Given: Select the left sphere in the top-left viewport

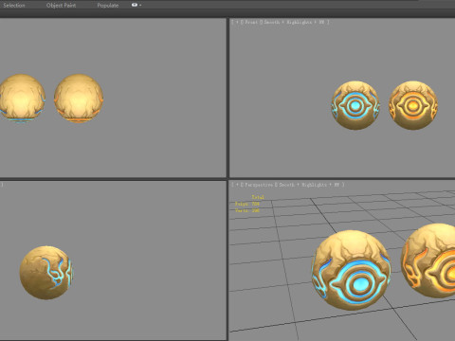Looking at the screenshot, I should (22, 99).
